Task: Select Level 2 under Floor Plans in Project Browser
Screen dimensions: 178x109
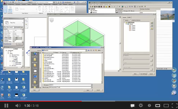Action: pyautogui.click(x=15, y=60)
